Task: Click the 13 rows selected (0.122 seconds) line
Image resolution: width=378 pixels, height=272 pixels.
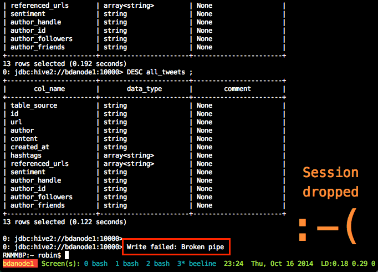Action: pyautogui.click(x=64, y=222)
